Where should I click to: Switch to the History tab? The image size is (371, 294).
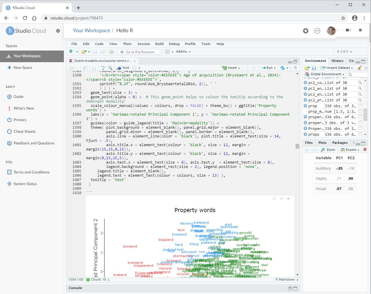tap(337, 61)
